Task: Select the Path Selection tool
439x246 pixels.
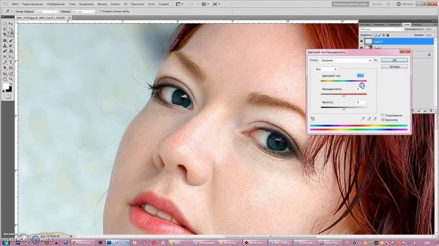Action: (5, 68)
